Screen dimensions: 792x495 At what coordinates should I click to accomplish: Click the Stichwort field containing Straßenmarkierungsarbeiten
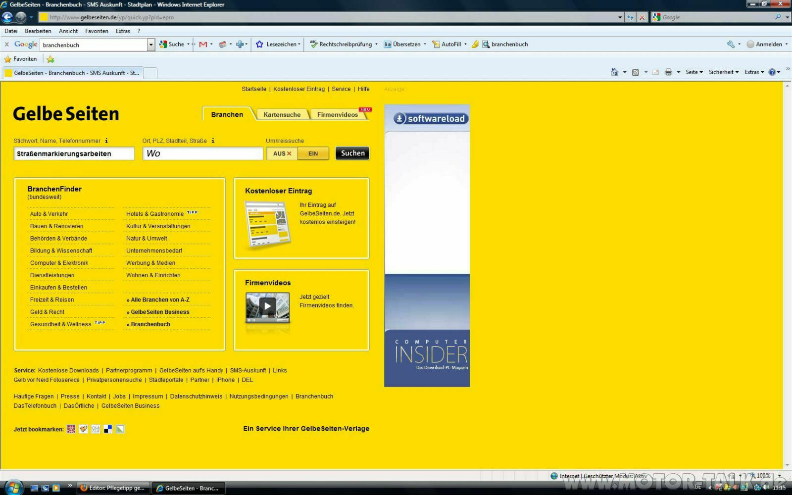pos(74,153)
